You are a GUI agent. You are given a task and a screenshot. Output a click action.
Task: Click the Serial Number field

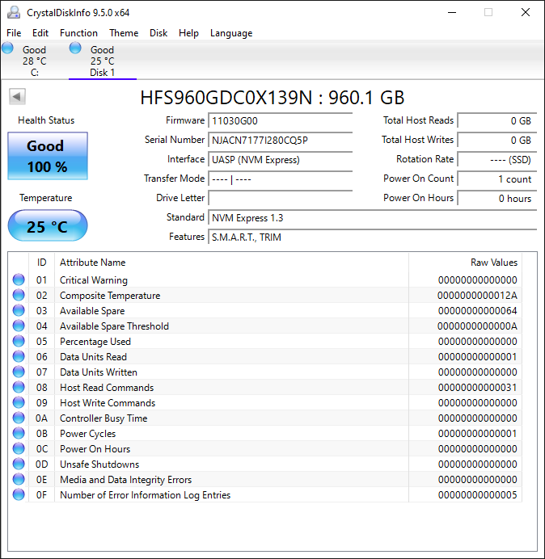281,140
